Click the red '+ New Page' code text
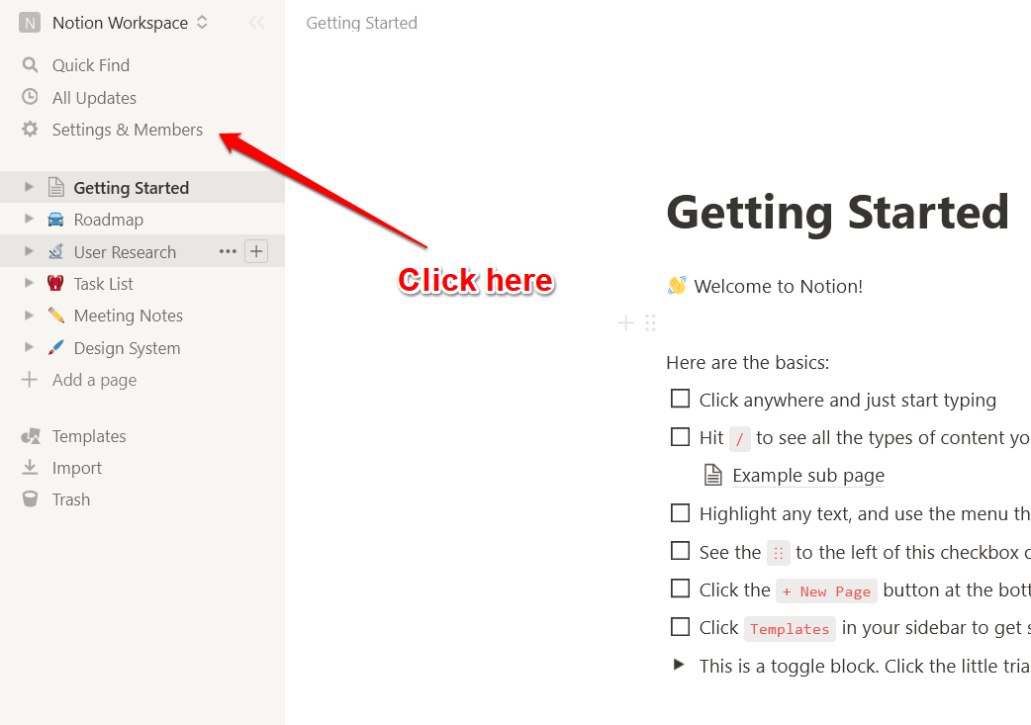 click(826, 590)
